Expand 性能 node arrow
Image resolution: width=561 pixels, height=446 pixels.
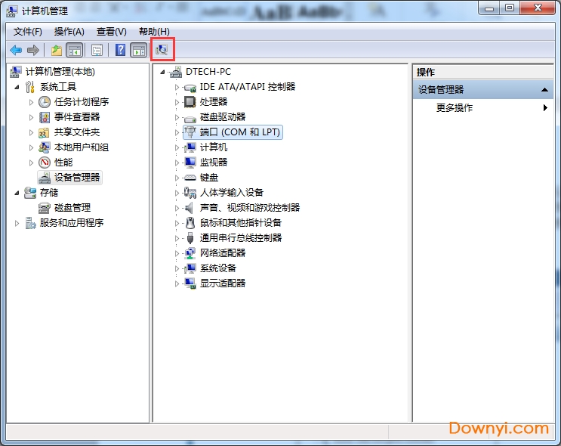click(31, 163)
